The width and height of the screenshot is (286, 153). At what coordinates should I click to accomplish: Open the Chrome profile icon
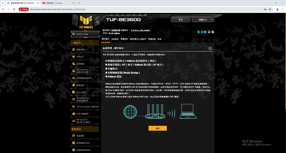click(x=278, y=9)
